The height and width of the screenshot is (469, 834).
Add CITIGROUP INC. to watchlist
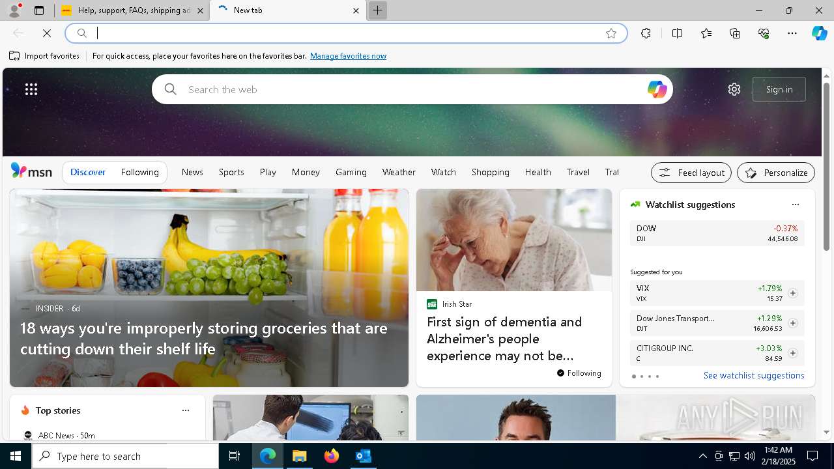[792, 353]
